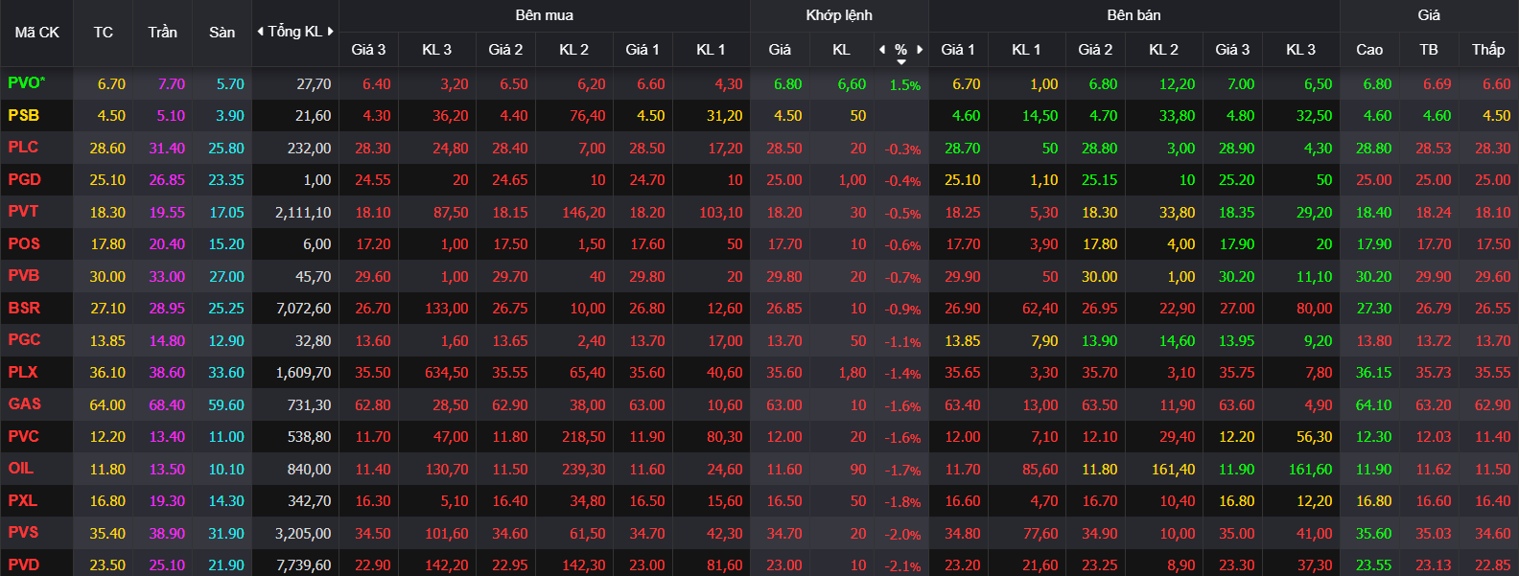Click the Khớp lệnh group header
The width and height of the screenshot is (1519, 576).
click(x=839, y=15)
